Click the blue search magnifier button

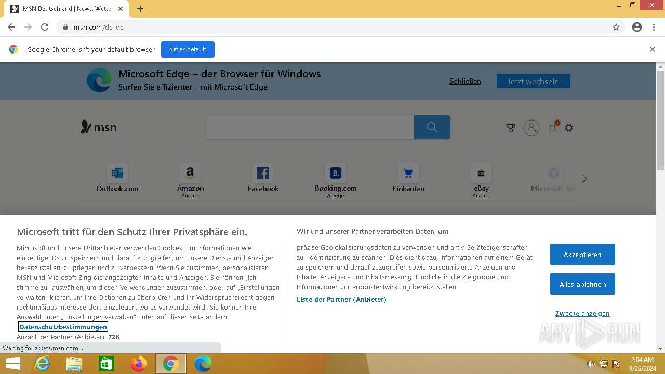(x=432, y=127)
